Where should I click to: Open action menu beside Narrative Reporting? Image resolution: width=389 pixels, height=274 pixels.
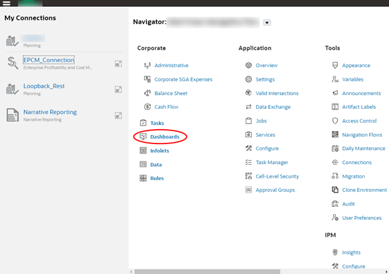tap(118, 115)
